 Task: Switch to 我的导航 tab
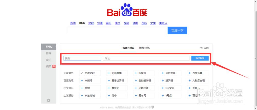click(128, 48)
